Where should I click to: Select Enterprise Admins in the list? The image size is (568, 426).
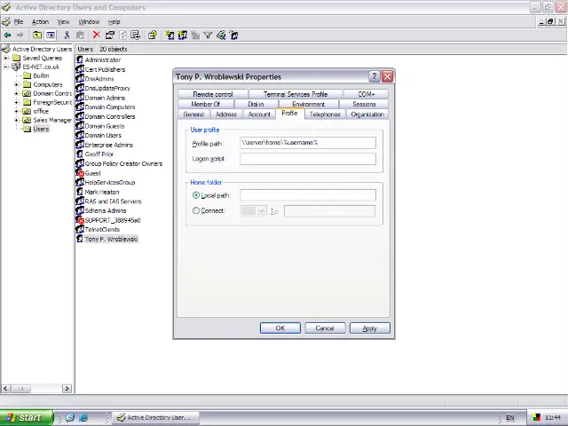pos(108,145)
